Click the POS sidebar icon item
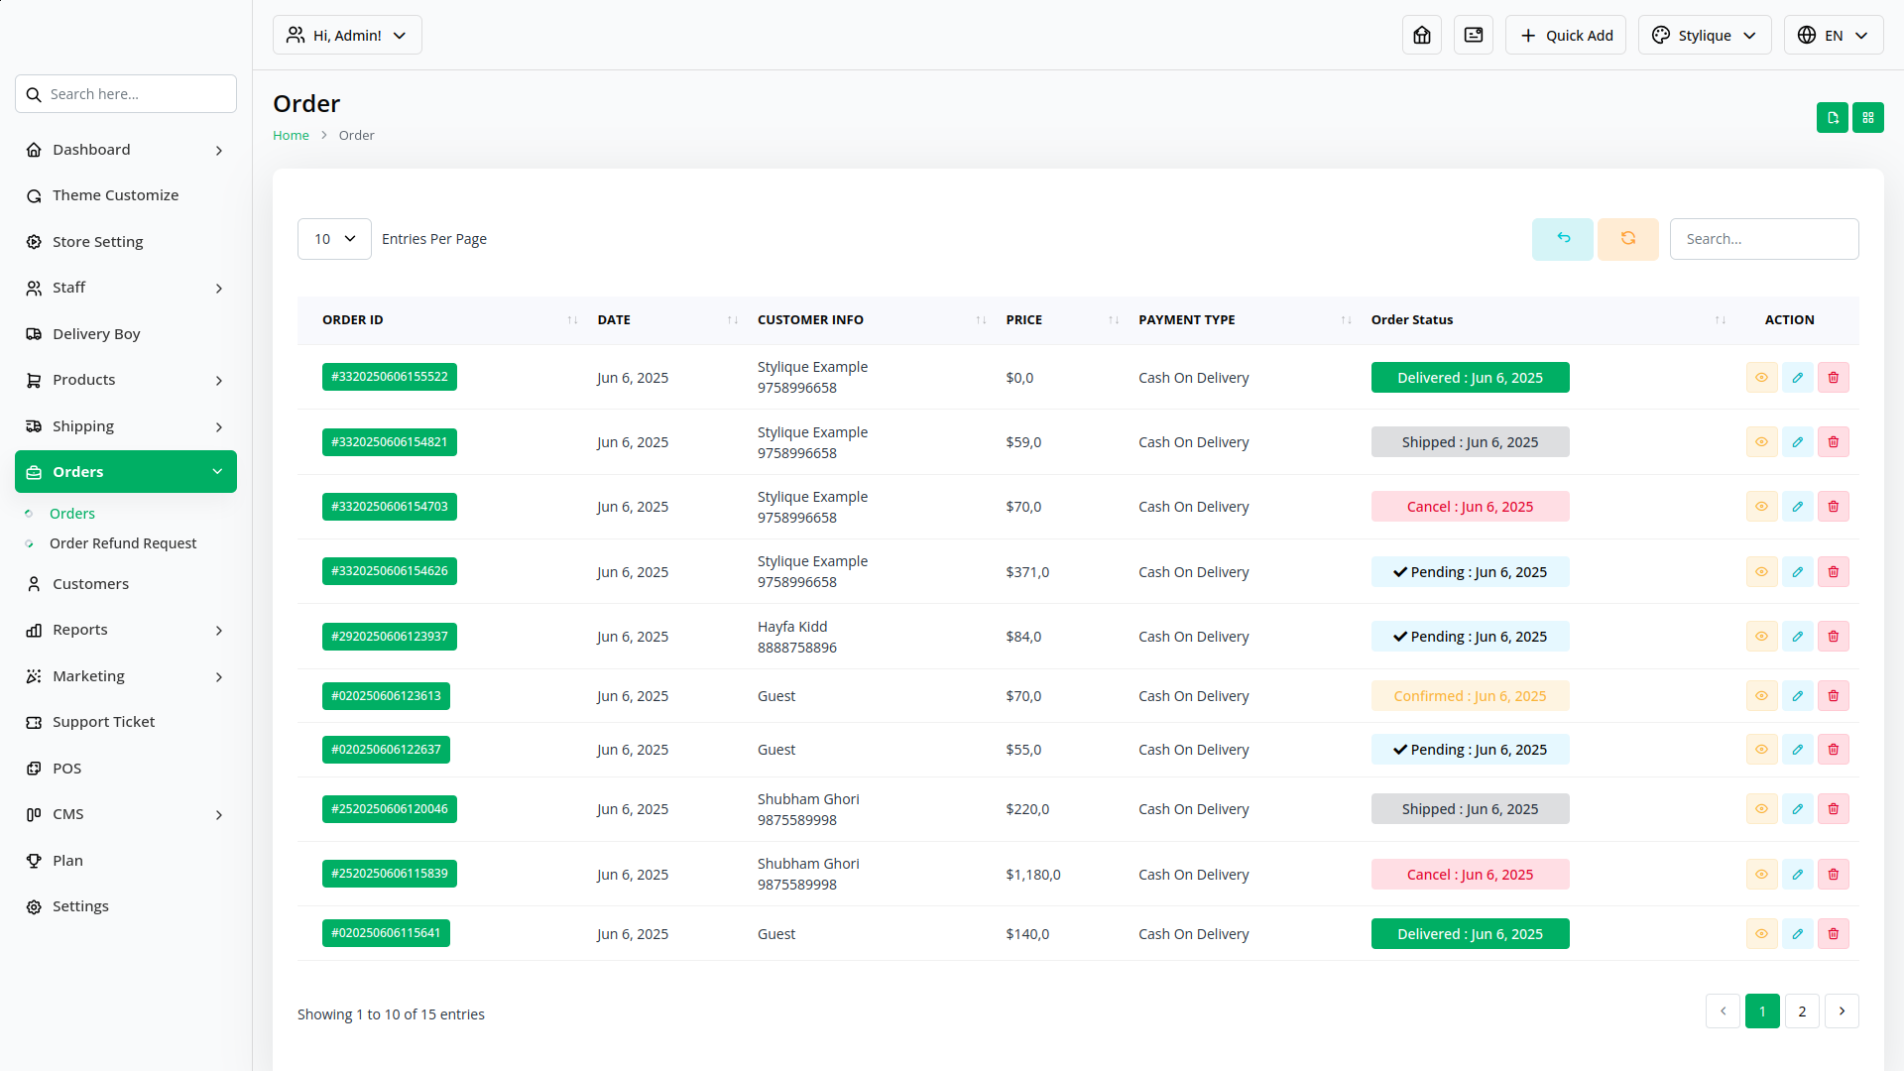 click(66, 769)
